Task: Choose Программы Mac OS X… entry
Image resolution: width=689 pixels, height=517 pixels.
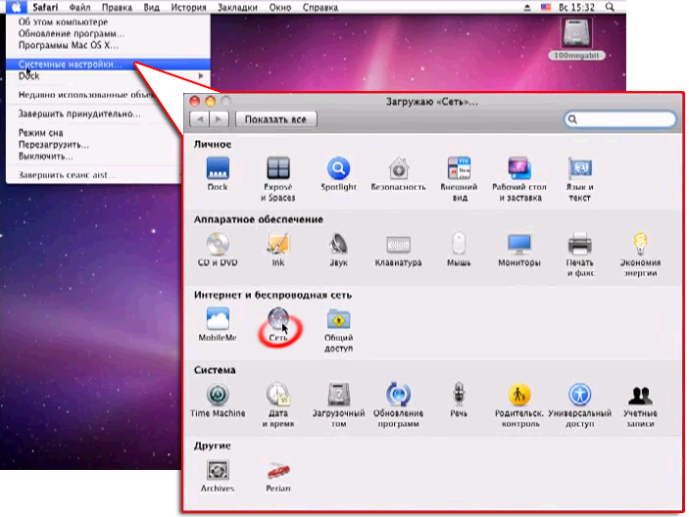Action: point(108,45)
